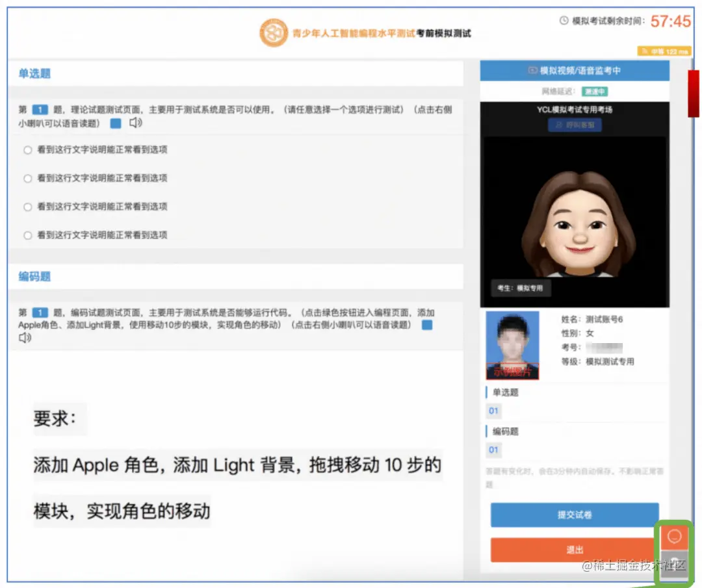Click the person icon on 呼叫客服 button

(559, 125)
